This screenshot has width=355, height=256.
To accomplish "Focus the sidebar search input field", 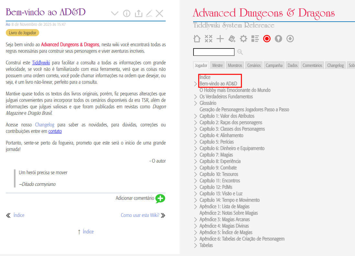I will pyautogui.click(x=214, y=52).
